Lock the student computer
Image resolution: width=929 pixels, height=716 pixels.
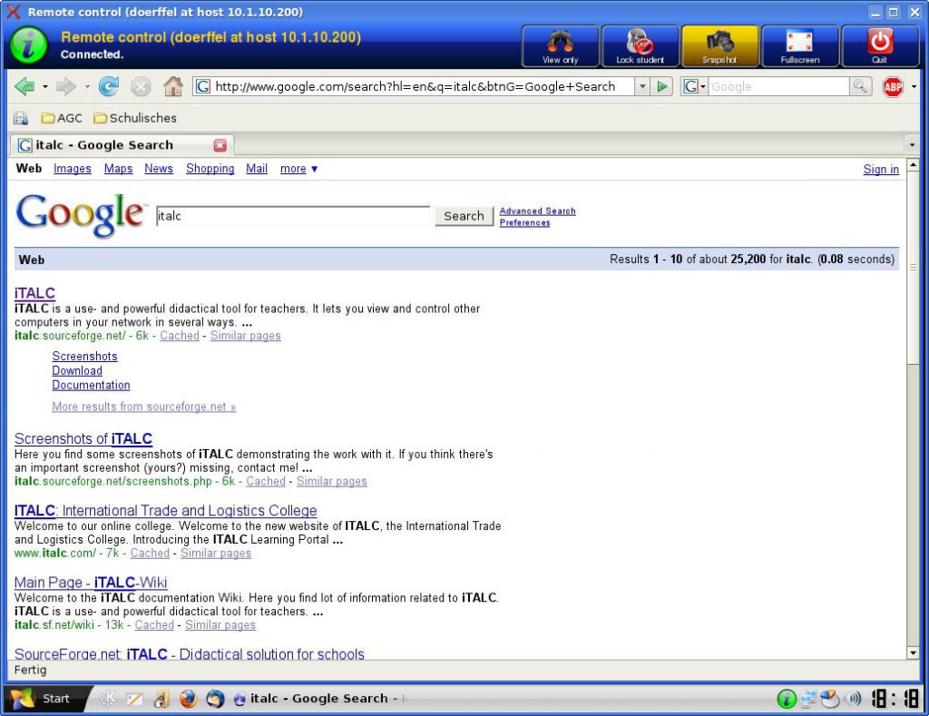pos(640,46)
